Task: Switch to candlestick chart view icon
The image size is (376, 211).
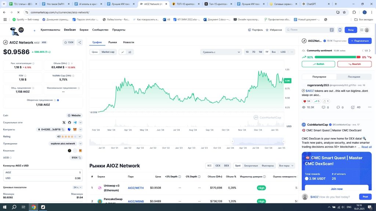Action: coord(130,52)
